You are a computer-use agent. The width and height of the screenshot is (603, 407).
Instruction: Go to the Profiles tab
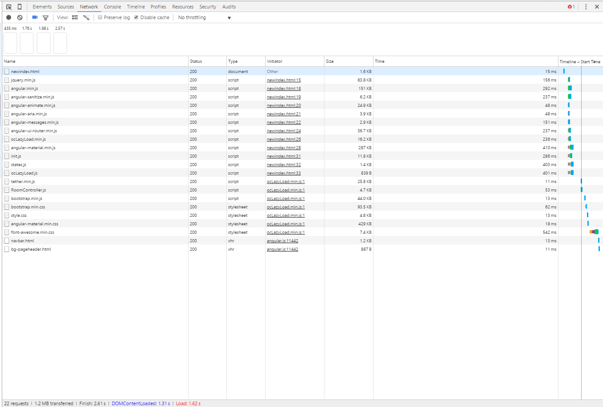pos(158,7)
